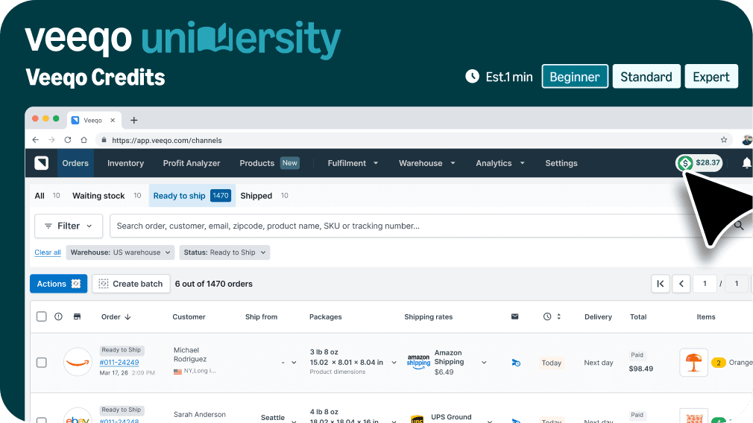Open the Veeqo Credits $28.37 balance
The image size is (753, 423).
point(700,163)
